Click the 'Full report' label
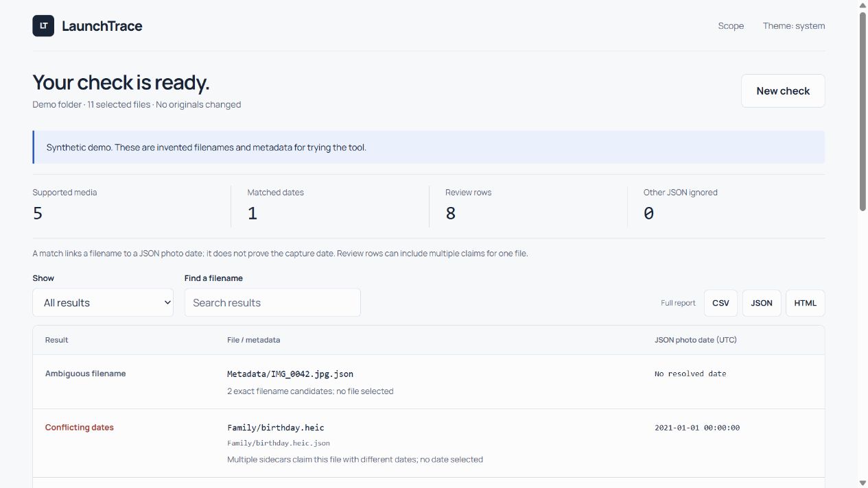 679,303
